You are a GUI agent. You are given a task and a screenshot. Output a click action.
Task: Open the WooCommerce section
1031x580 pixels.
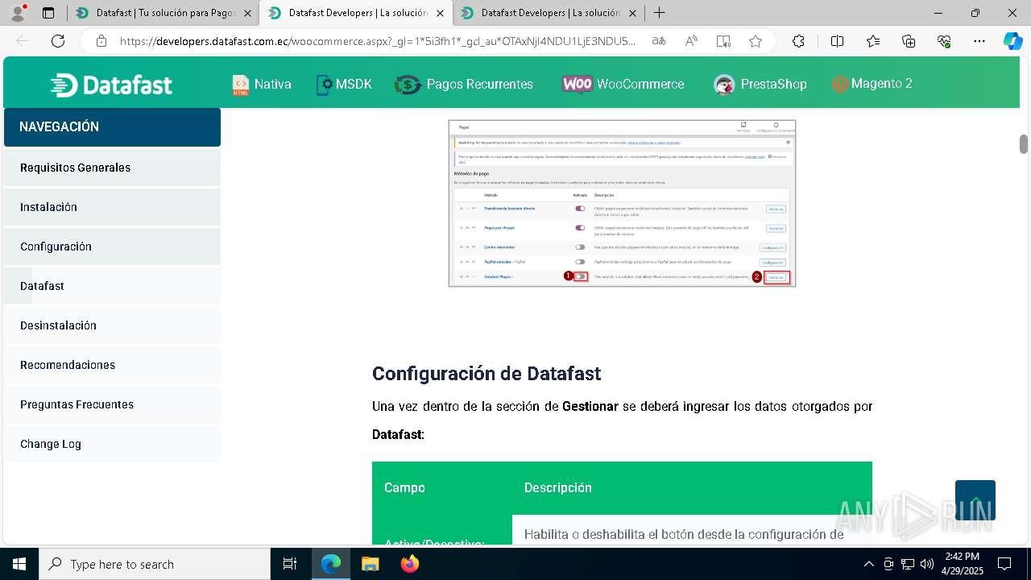point(623,84)
